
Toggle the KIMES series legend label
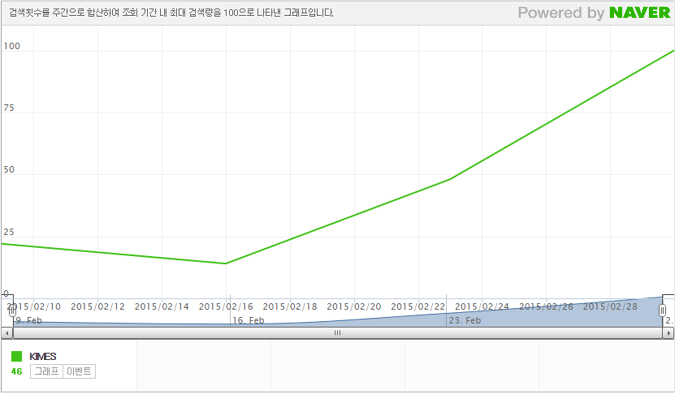tap(43, 356)
